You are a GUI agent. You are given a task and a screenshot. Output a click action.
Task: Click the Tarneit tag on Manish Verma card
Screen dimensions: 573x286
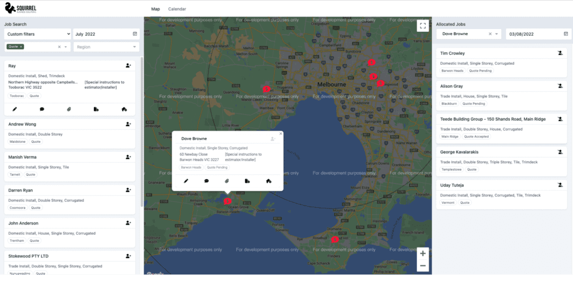click(x=15, y=174)
